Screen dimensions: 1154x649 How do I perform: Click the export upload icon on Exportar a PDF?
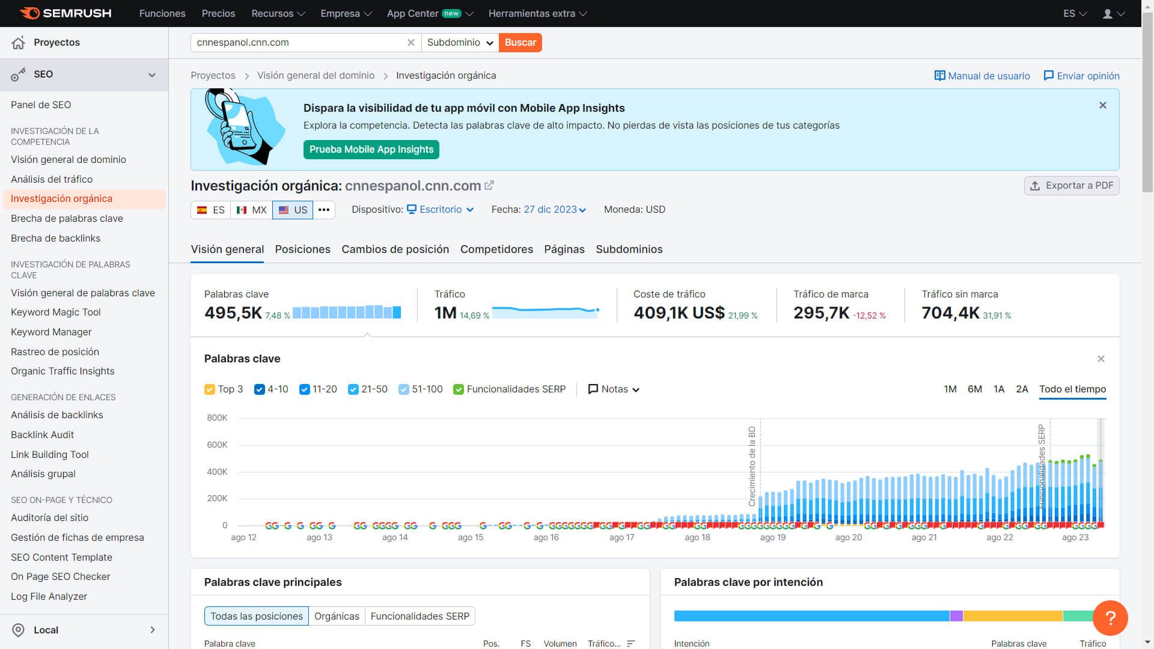[x=1035, y=186]
